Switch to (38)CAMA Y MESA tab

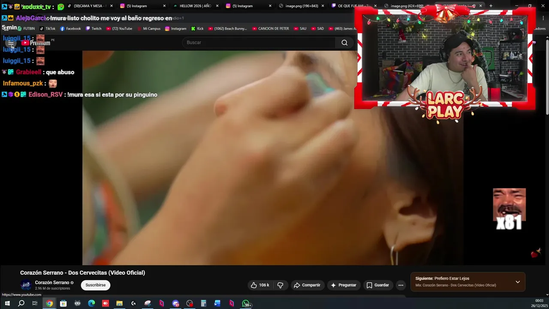[89, 6]
